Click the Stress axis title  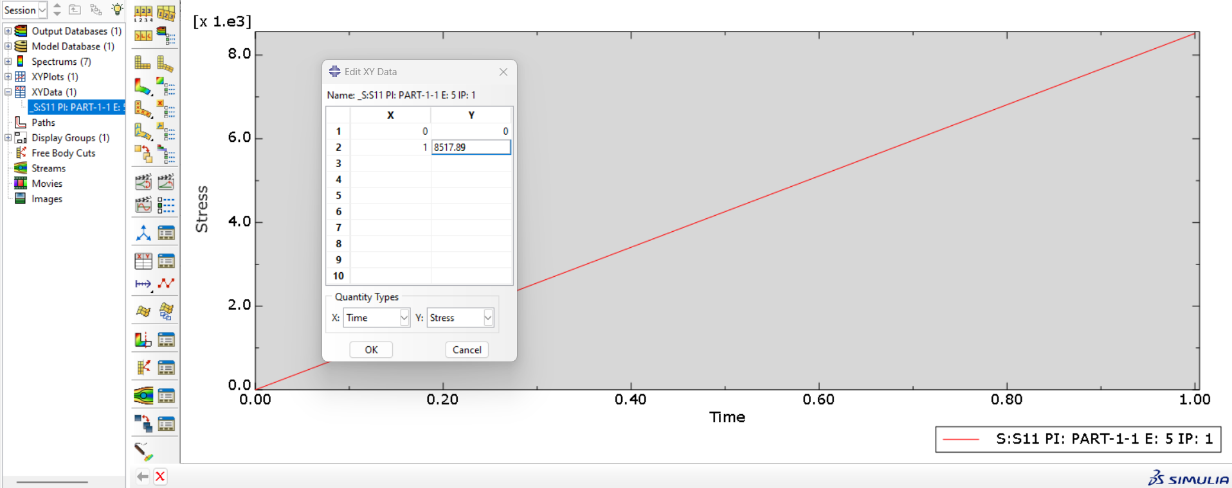click(x=202, y=209)
